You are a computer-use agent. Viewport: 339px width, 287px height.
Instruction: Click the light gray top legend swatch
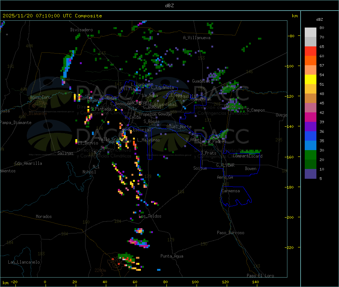[x=310, y=32]
